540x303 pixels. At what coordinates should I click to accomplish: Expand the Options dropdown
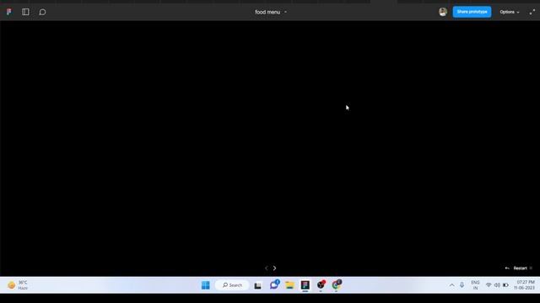[x=510, y=12]
